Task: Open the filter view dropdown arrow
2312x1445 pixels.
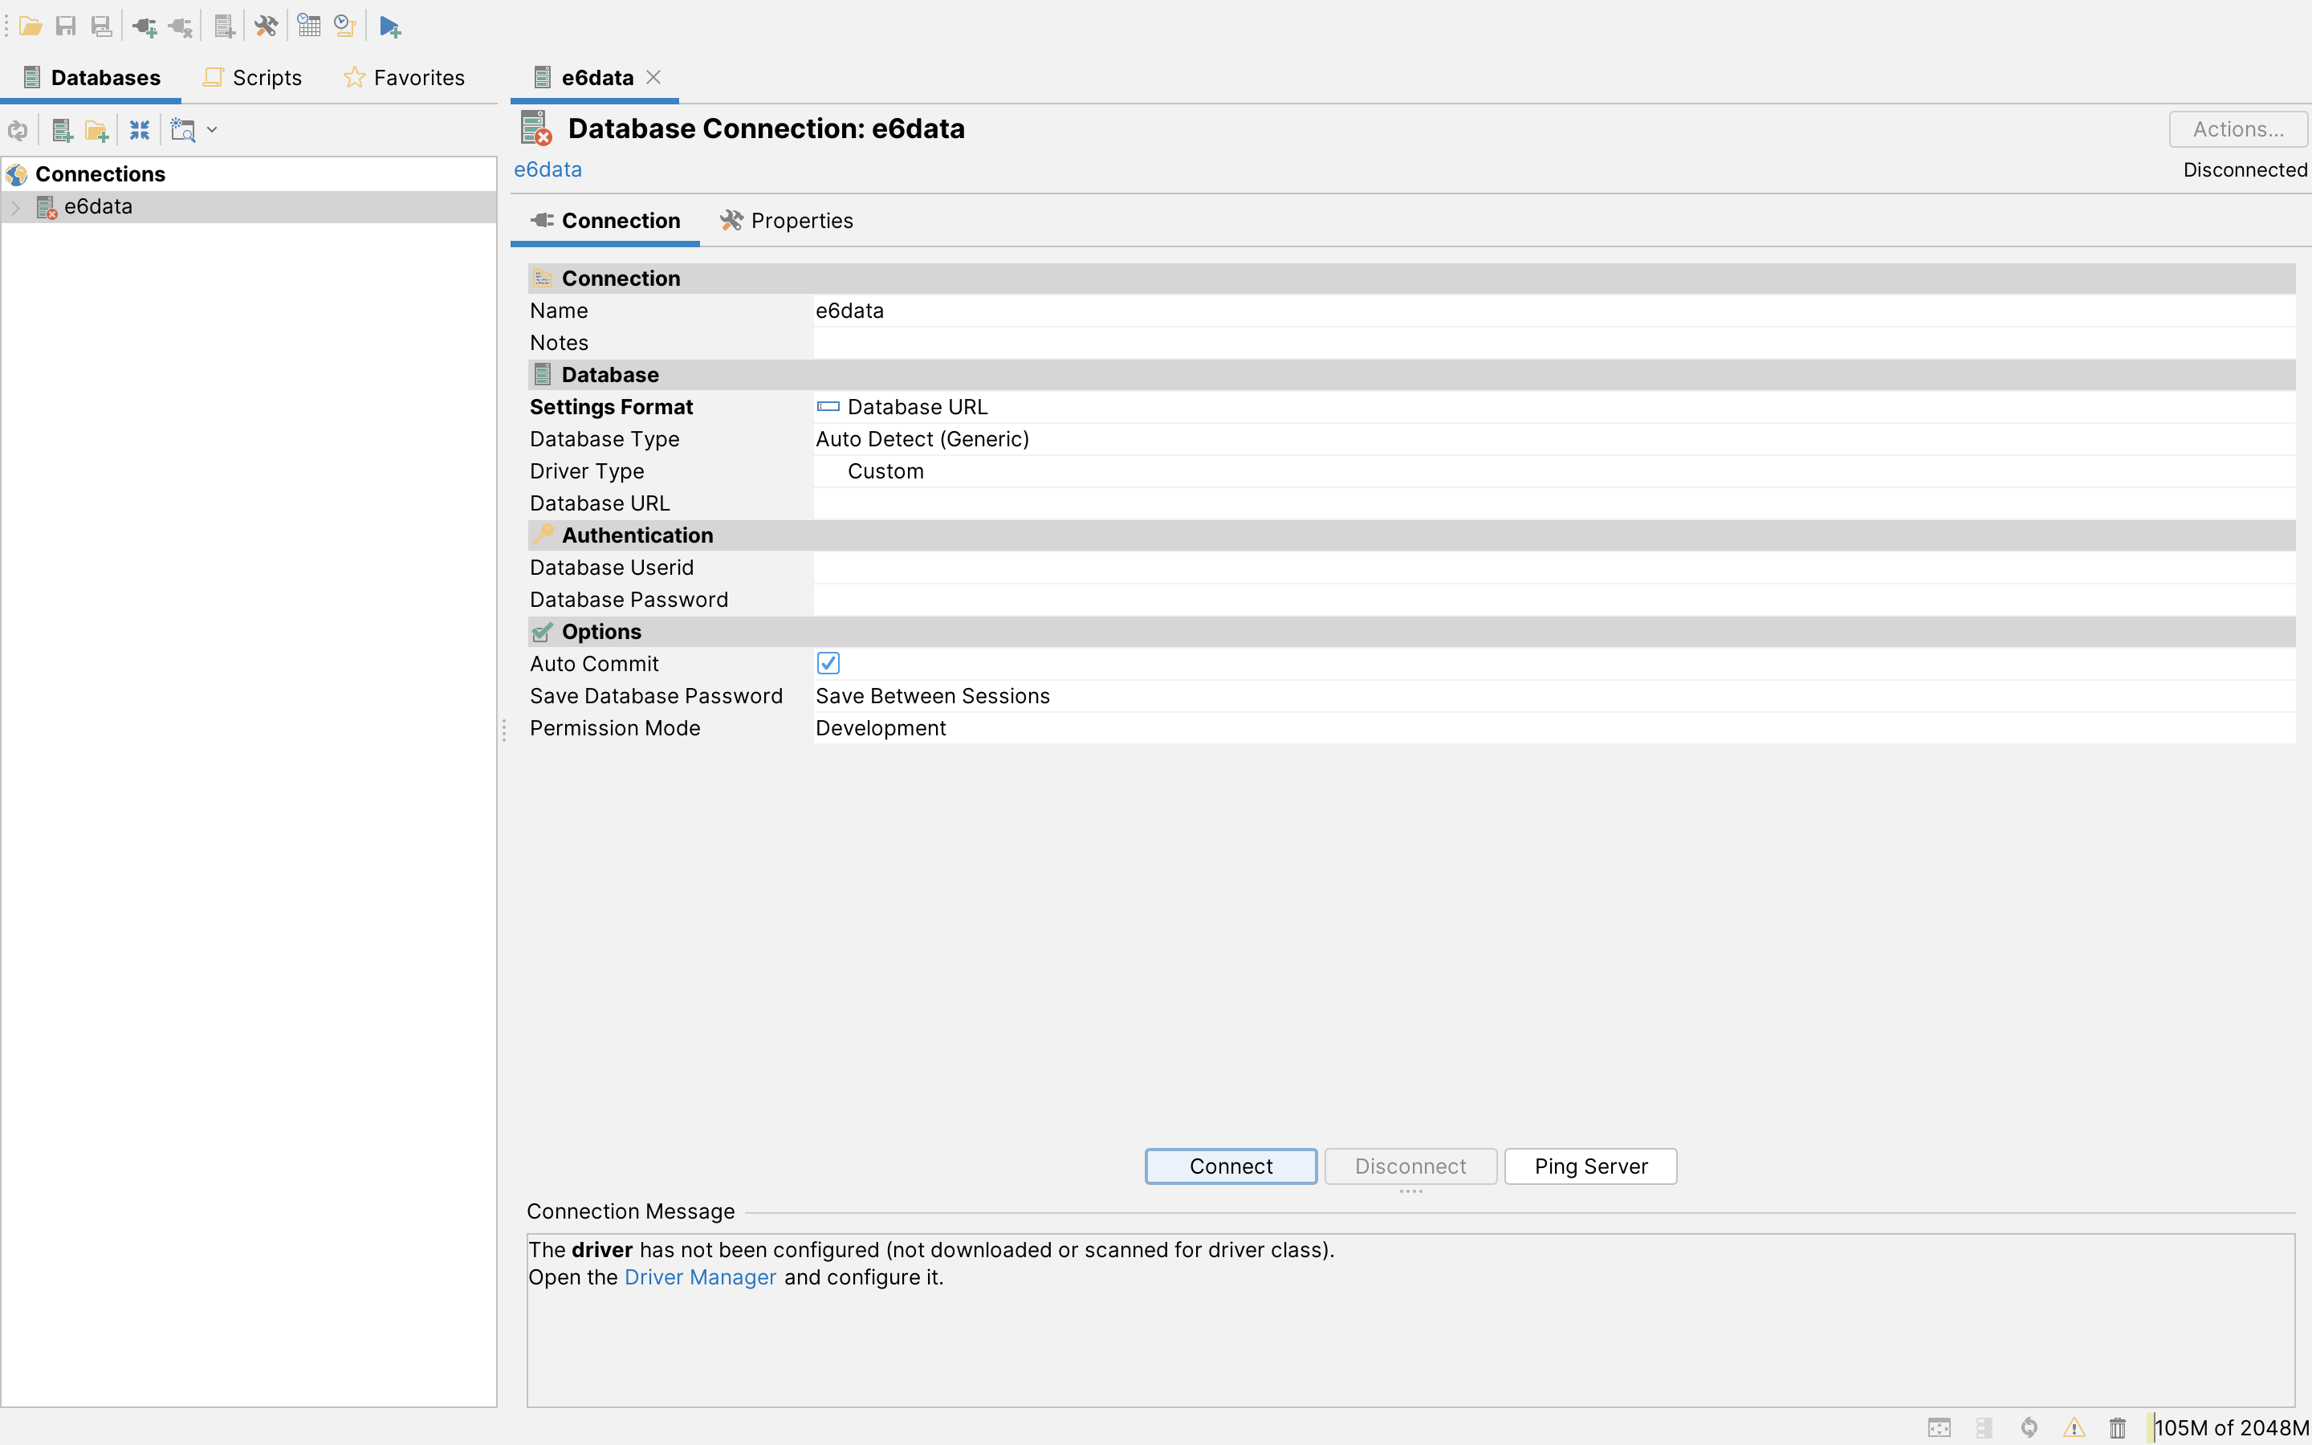Action: (212, 130)
